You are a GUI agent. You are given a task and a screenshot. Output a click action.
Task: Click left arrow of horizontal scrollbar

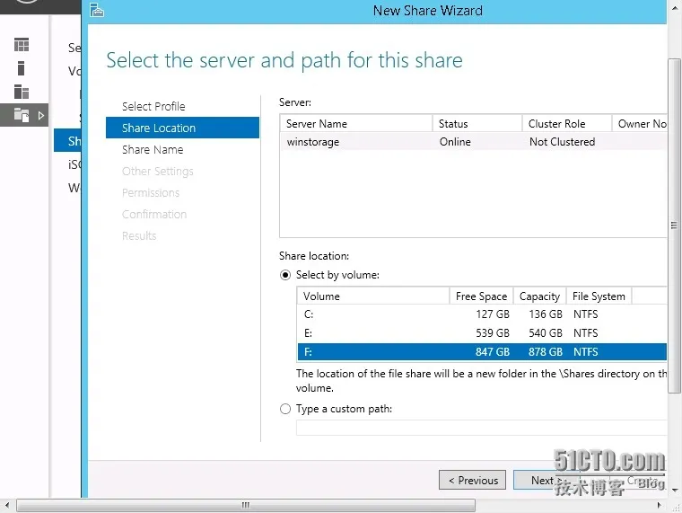click(7, 505)
